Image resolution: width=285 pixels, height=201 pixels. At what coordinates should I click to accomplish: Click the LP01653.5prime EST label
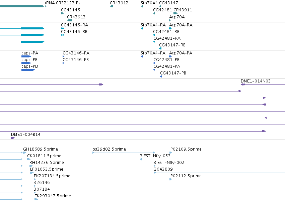tap(47, 169)
